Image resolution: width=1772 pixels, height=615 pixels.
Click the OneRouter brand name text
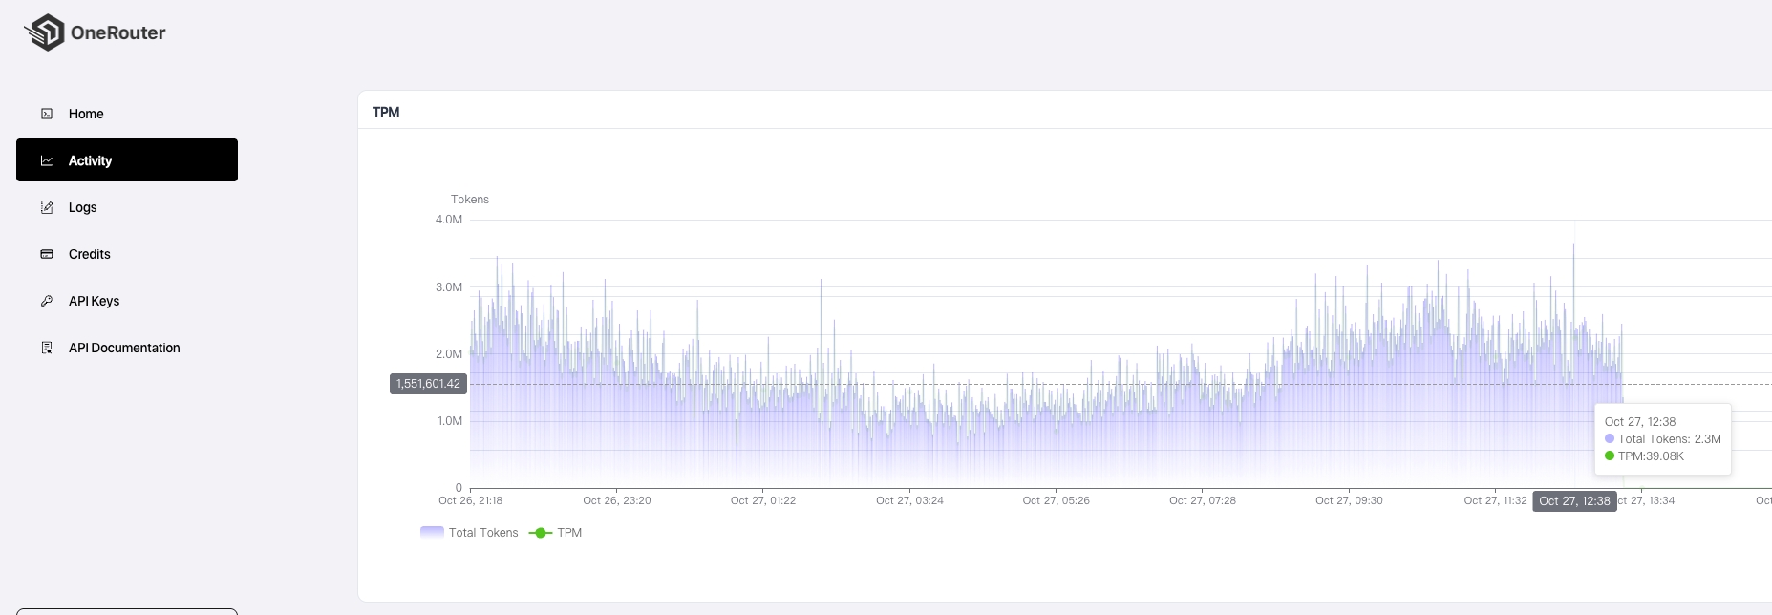tap(117, 32)
